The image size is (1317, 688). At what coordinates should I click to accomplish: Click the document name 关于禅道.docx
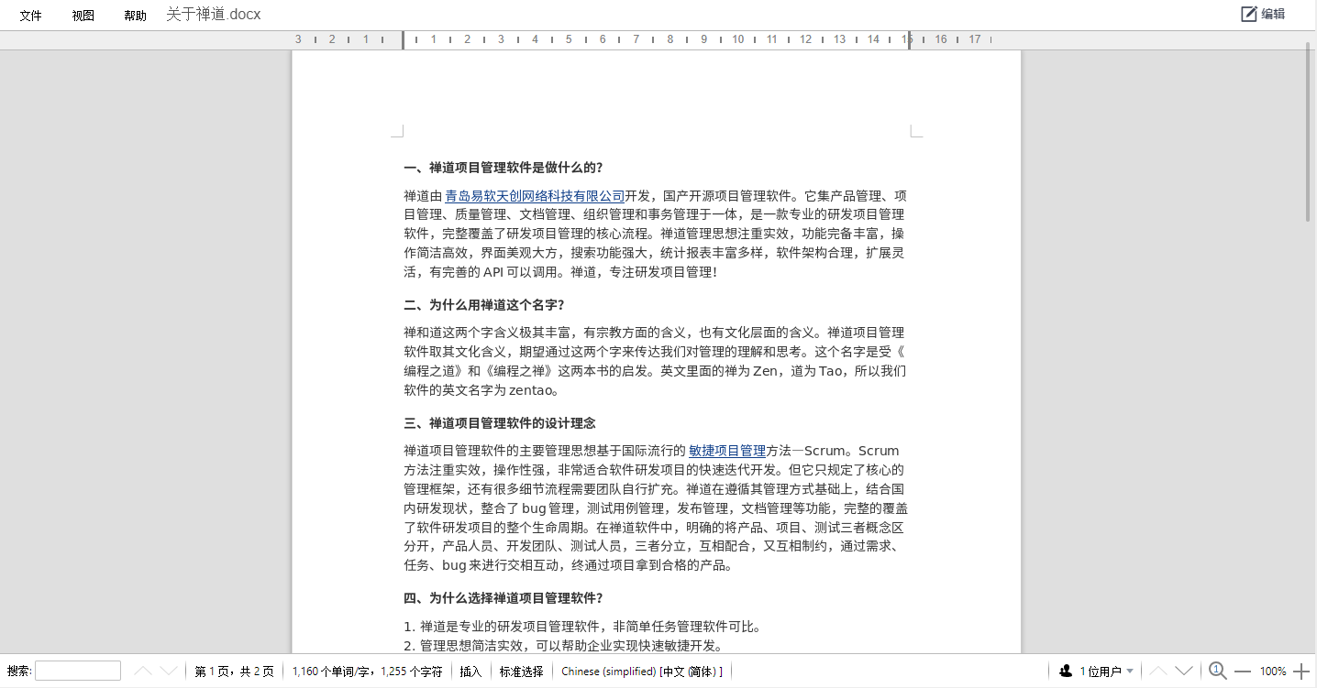point(214,15)
